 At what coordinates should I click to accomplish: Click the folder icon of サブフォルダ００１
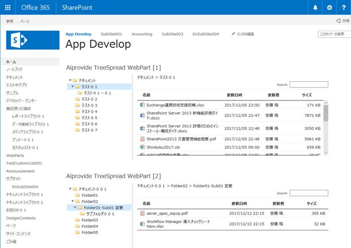[82, 214]
